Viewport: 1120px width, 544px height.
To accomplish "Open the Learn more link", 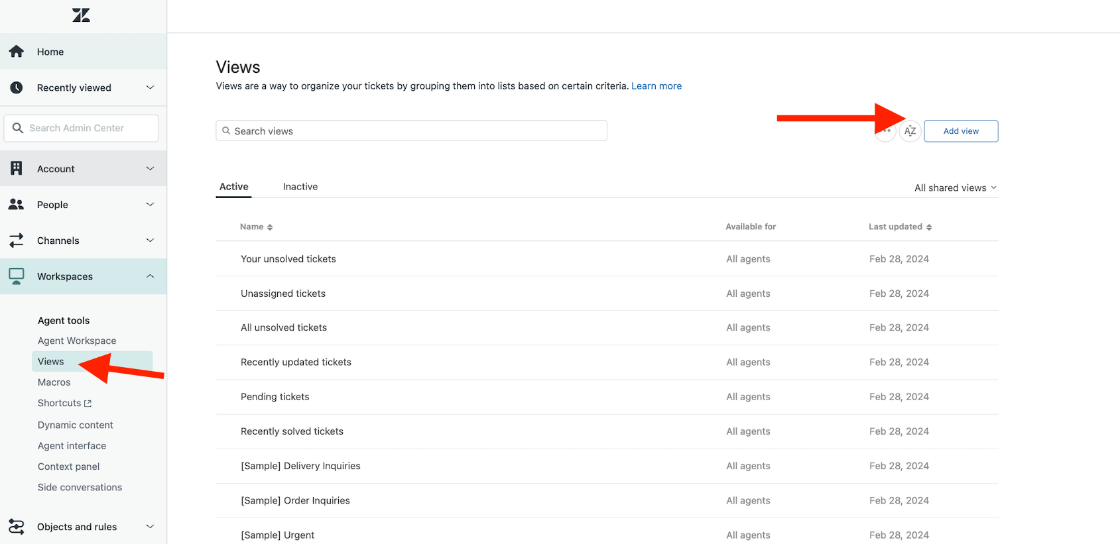I will 656,86.
